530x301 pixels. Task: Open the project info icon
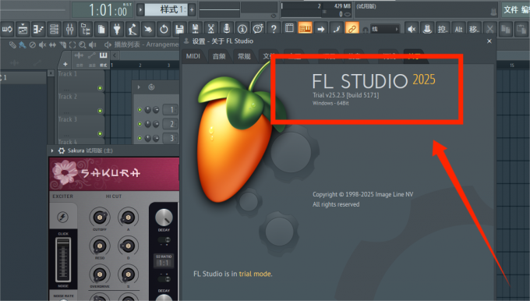[x=242, y=29]
